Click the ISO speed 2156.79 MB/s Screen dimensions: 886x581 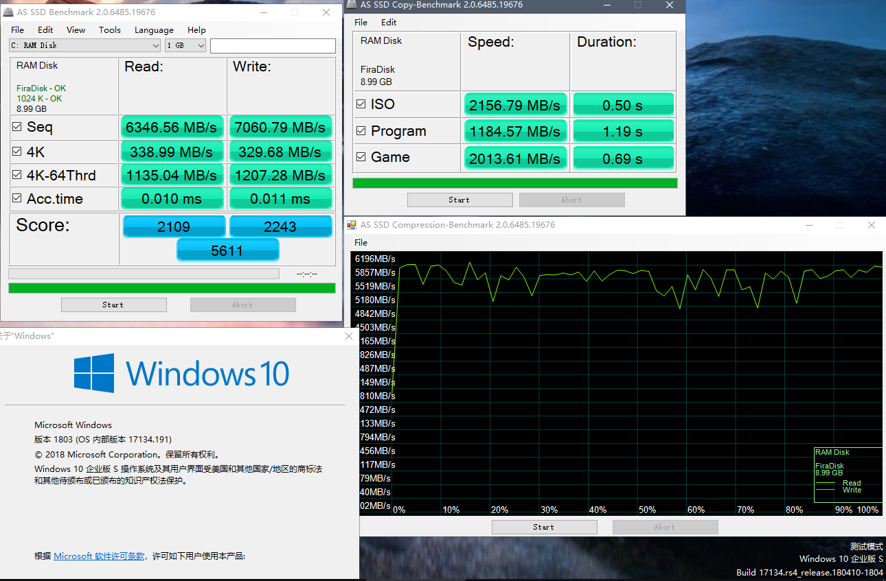516,105
